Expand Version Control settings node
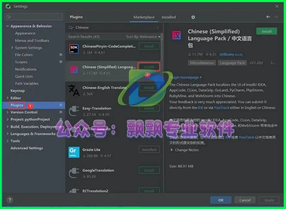The width and height of the screenshot is (286, 209). (7, 112)
